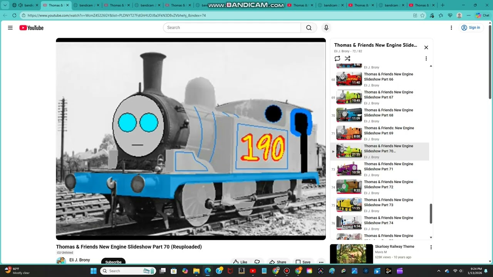This screenshot has width=493, height=277.
Task: Play New Engine Slideshow Part 73
Action: [380, 205]
